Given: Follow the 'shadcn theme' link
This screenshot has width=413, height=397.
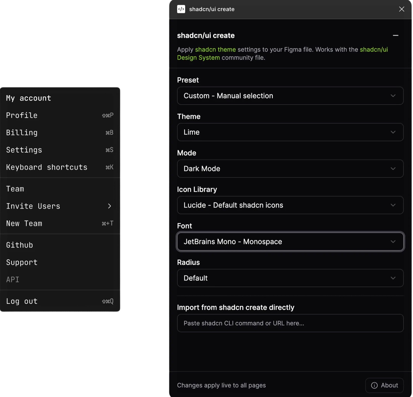Looking at the screenshot, I should (x=215, y=49).
